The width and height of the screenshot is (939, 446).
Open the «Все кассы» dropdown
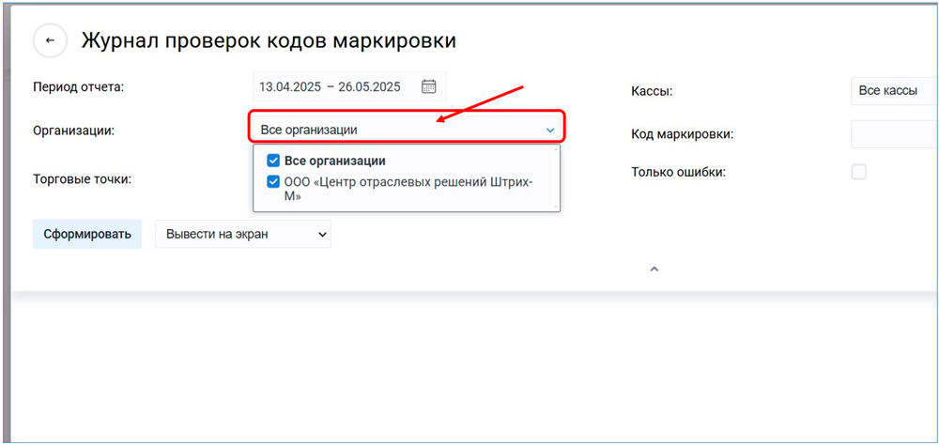click(892, 91)
